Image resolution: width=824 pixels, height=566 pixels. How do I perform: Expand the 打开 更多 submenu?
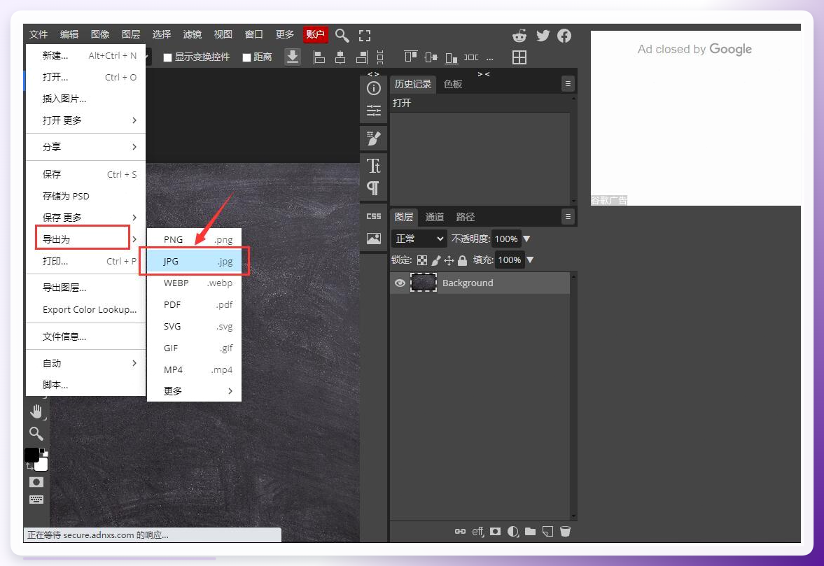[86, 120]
